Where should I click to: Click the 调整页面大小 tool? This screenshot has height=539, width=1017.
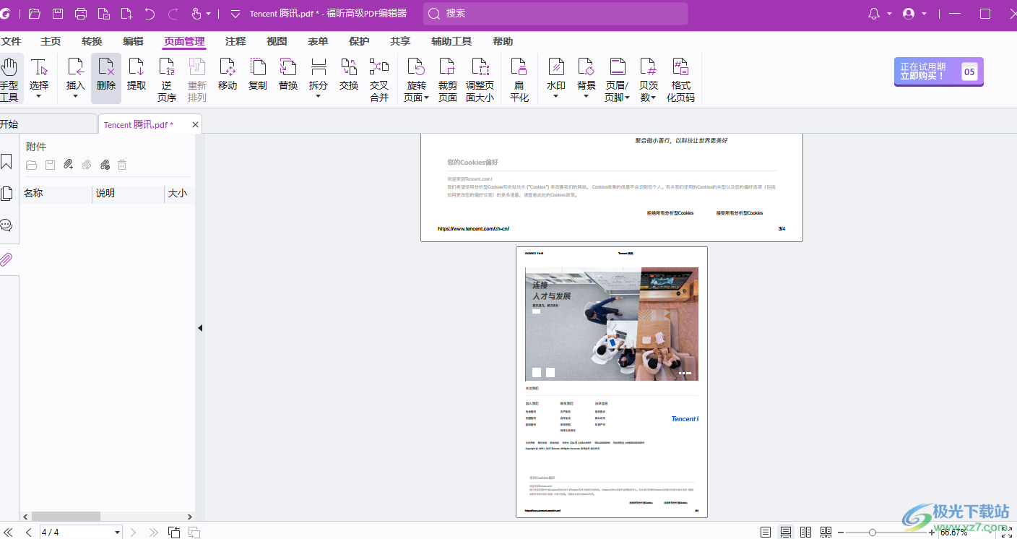click(x=480, y=79)
